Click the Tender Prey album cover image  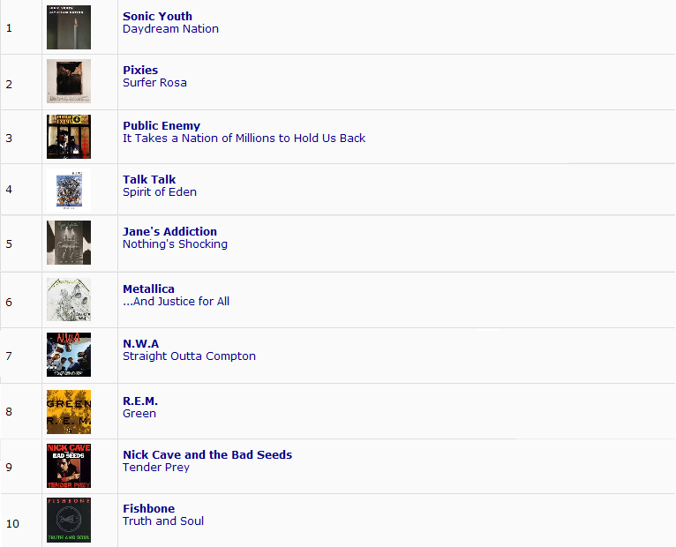coord(69,466)
